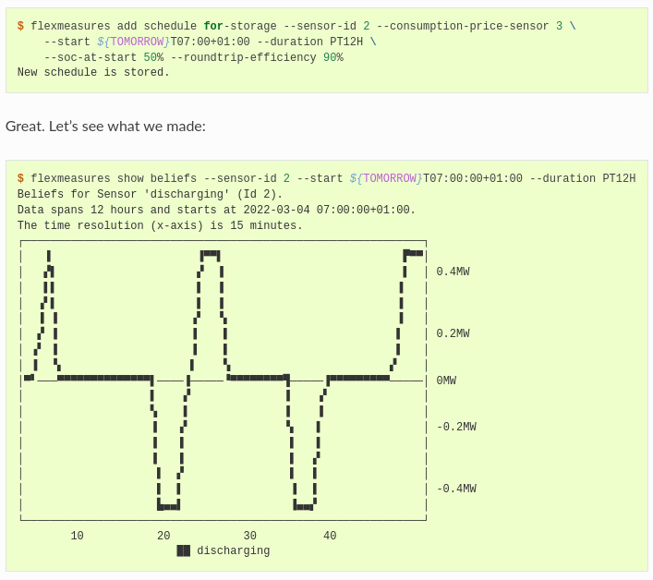This screenshot has width=653, height=580.
Task: Click the 'Great. Let's see what we made:' sentence
Action: click(x=105, y=127)
